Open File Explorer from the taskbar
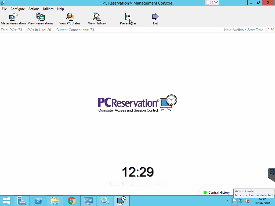 (55, 201)
